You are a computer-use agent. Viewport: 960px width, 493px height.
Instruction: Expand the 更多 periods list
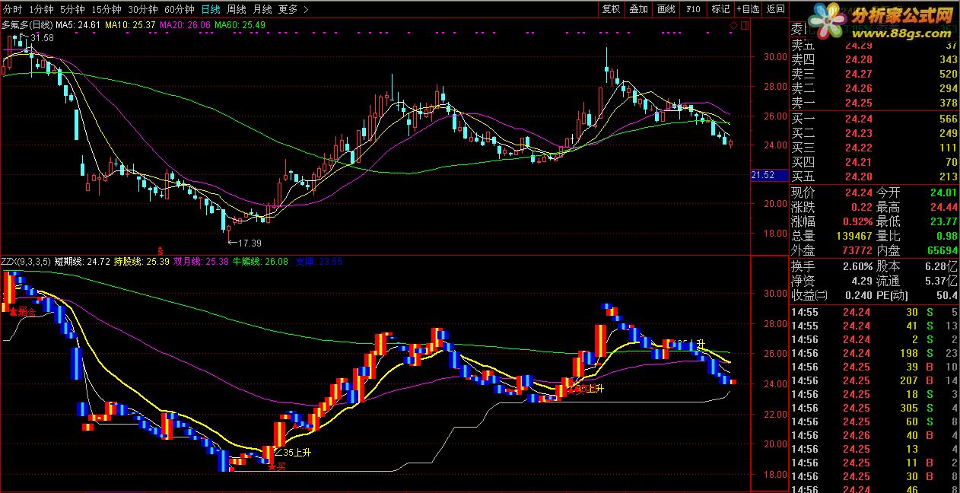click(x=293, y=9)
